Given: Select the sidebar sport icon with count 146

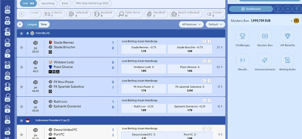Looking at the screenshot, I should pyautogui.click(x=7, y=20).
